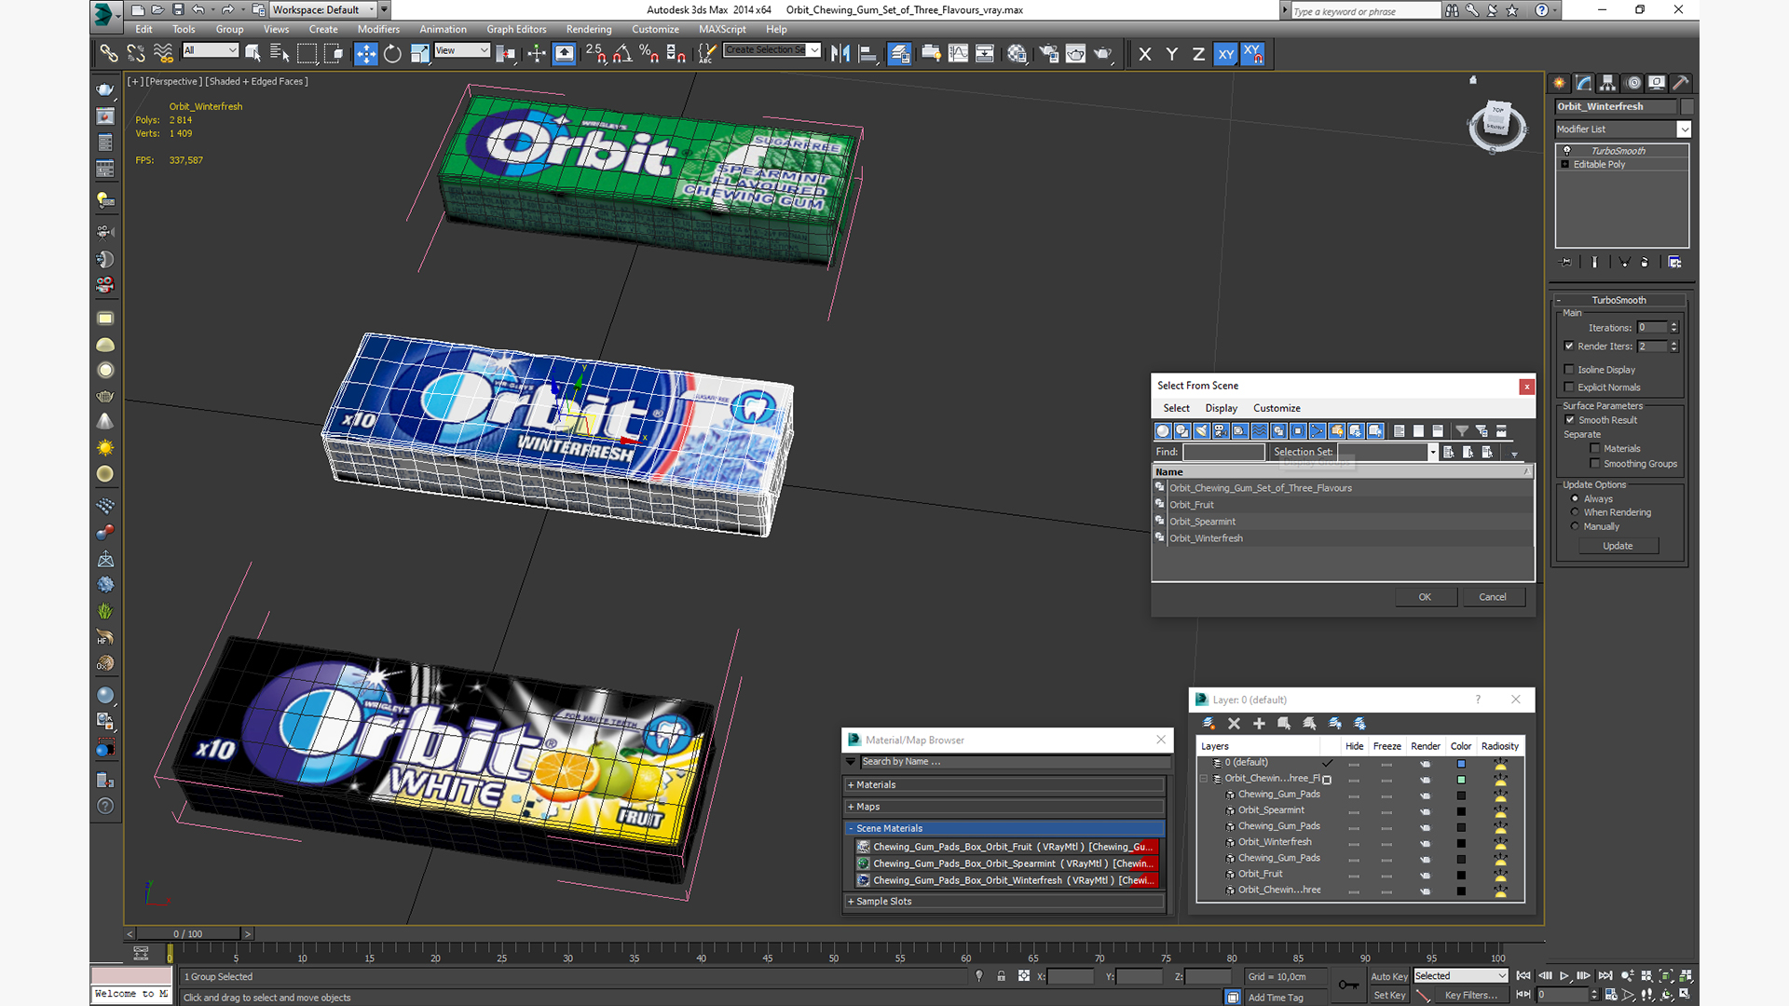Open Display menu in Select From Scene

(1221, 408)
